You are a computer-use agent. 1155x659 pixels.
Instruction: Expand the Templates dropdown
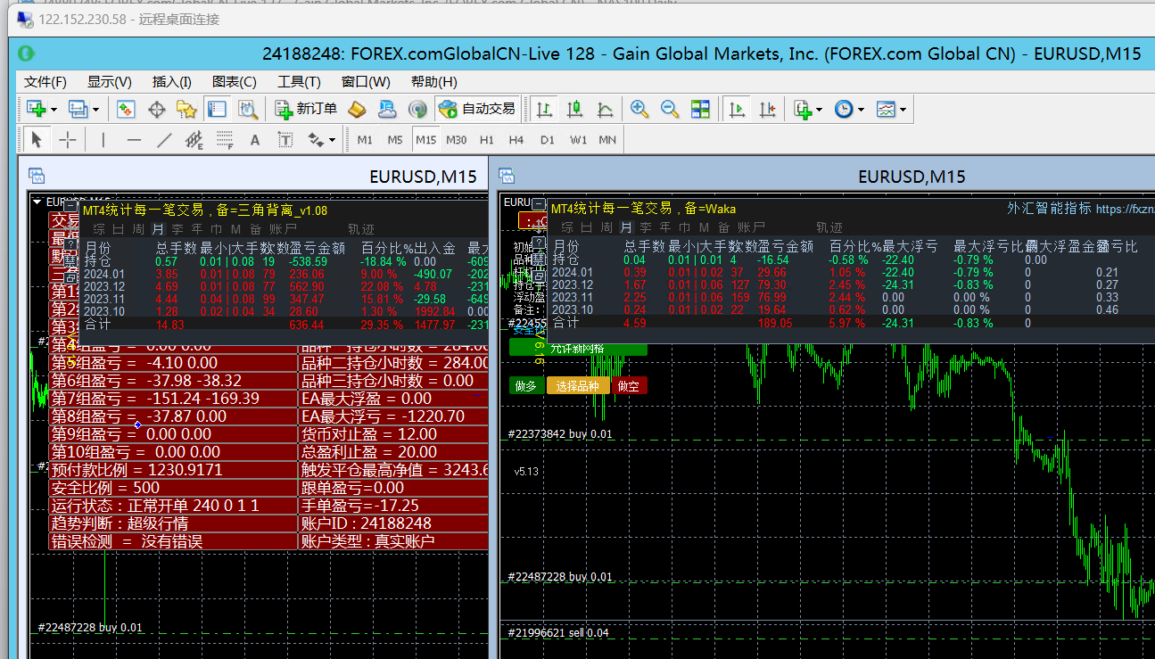891,109
